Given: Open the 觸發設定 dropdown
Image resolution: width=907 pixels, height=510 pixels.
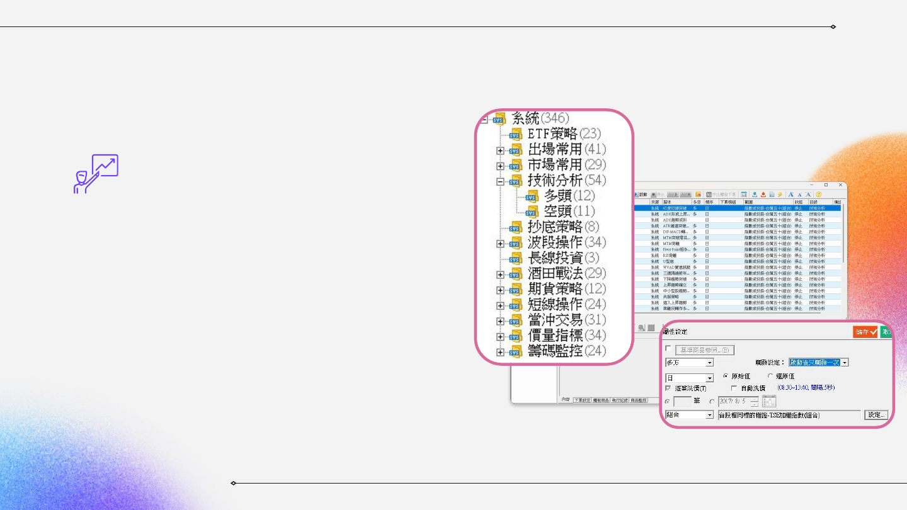Looking at the screenshot, I should [845, 363].
